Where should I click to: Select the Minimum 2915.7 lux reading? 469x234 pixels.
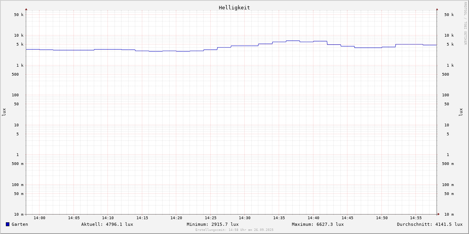[x=213, y=224]
